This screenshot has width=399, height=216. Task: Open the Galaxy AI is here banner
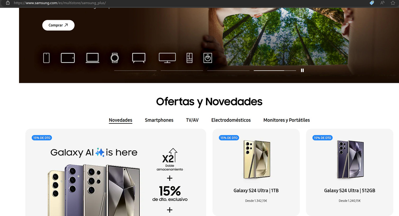coord(116,172)
